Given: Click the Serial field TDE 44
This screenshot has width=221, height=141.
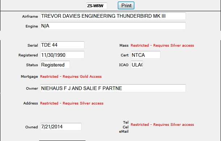Looking at the screenshot, I should click(62, 45).
